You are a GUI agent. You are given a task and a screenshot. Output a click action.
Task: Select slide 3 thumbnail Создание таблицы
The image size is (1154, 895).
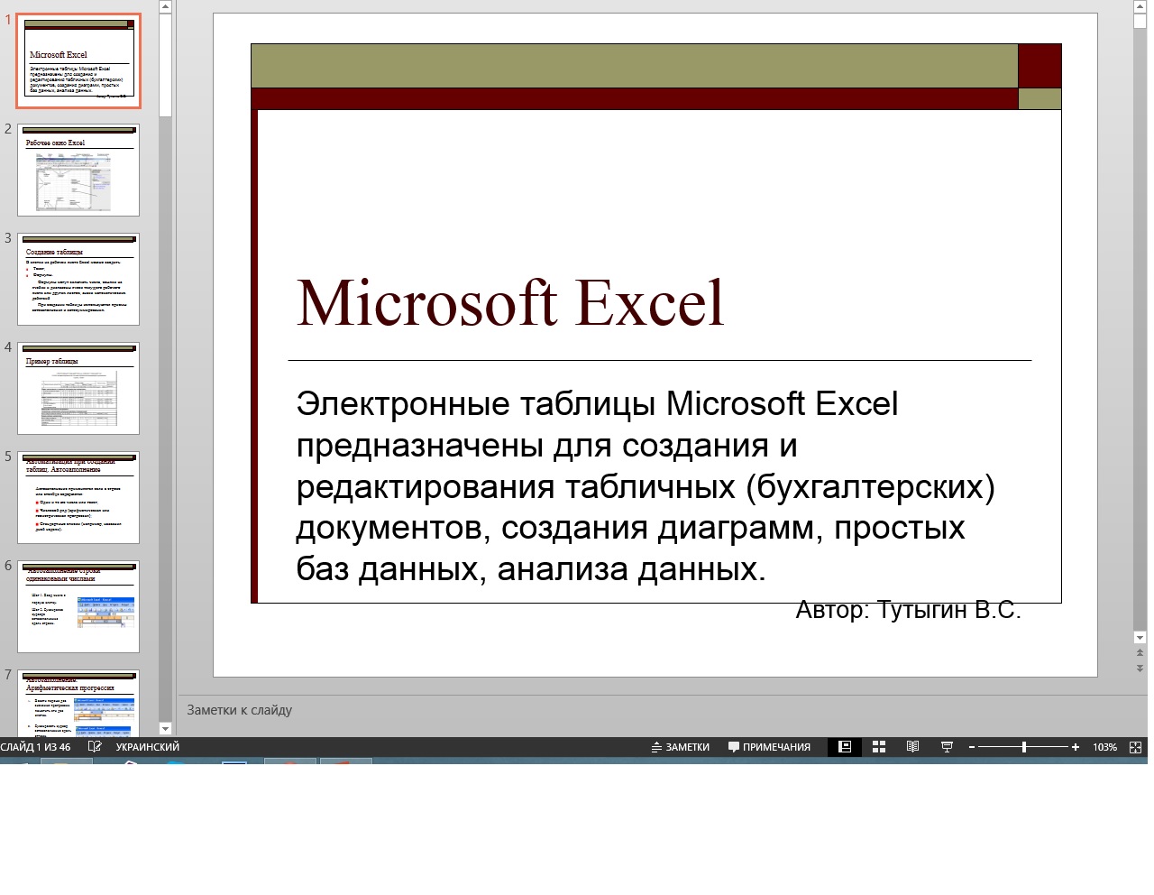click(x=78, y=279)
